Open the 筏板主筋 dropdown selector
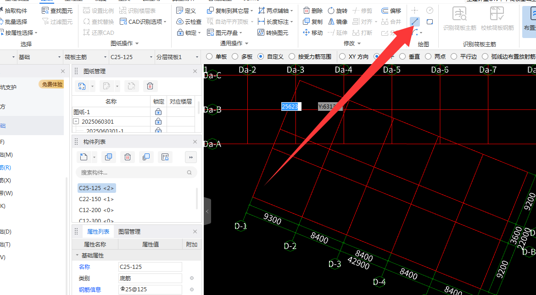 [x=85, y=57]
